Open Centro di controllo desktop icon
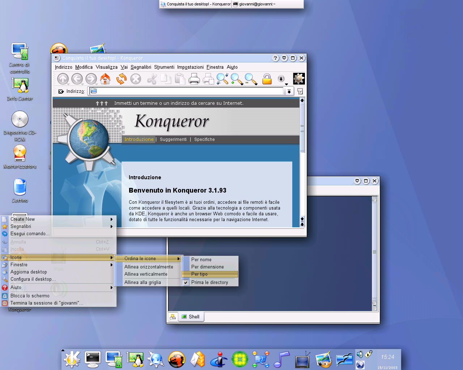The image size is (463, 370). (x=20, y=59)
